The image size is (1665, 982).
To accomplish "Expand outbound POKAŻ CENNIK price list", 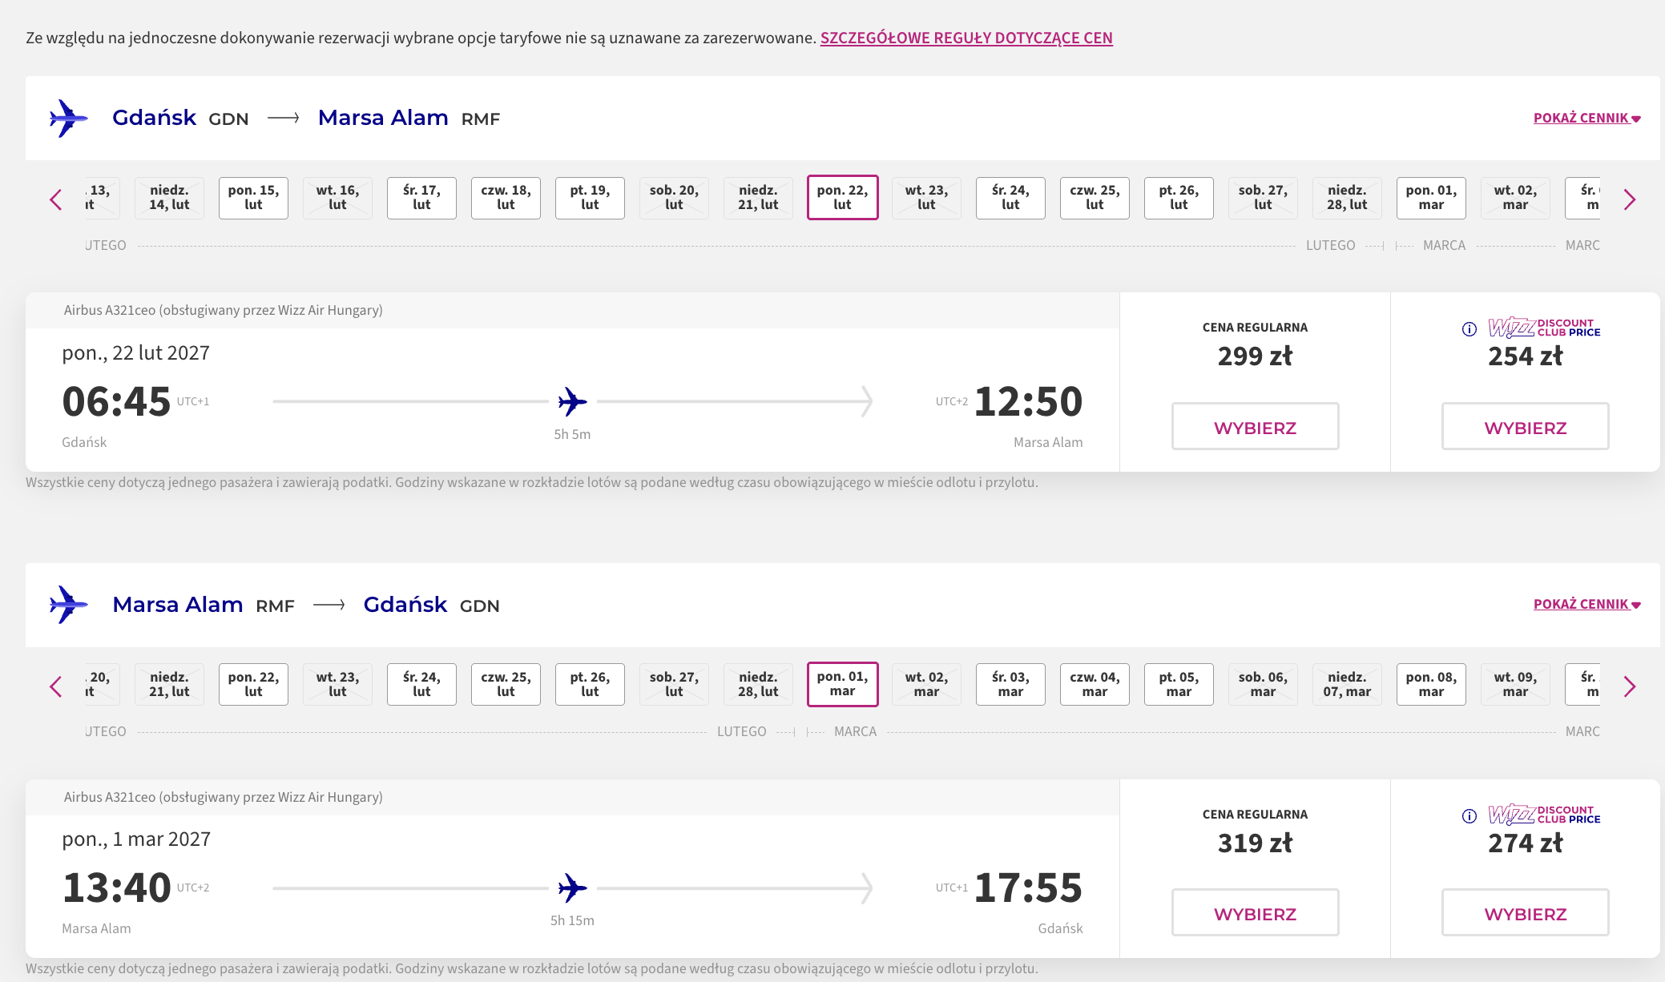I will (1586, 118).
